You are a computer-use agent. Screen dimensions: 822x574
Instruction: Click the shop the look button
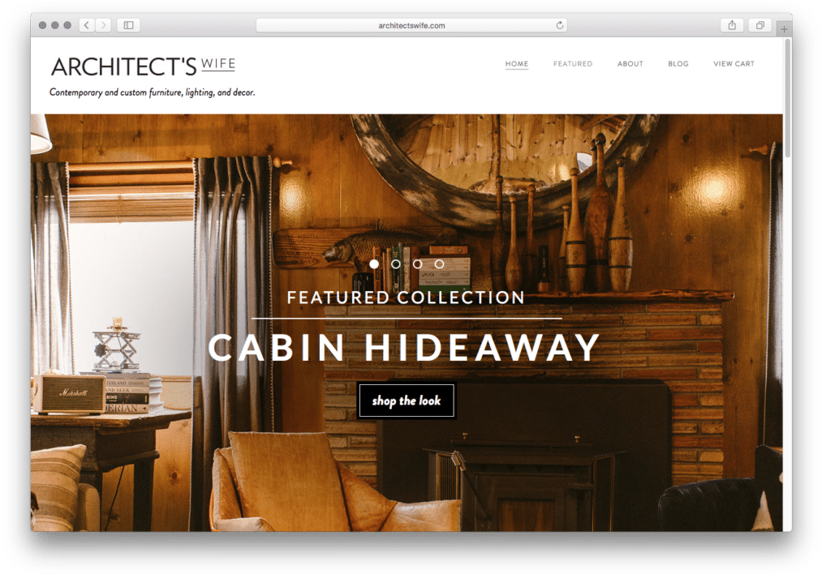(x=407, y=401)
